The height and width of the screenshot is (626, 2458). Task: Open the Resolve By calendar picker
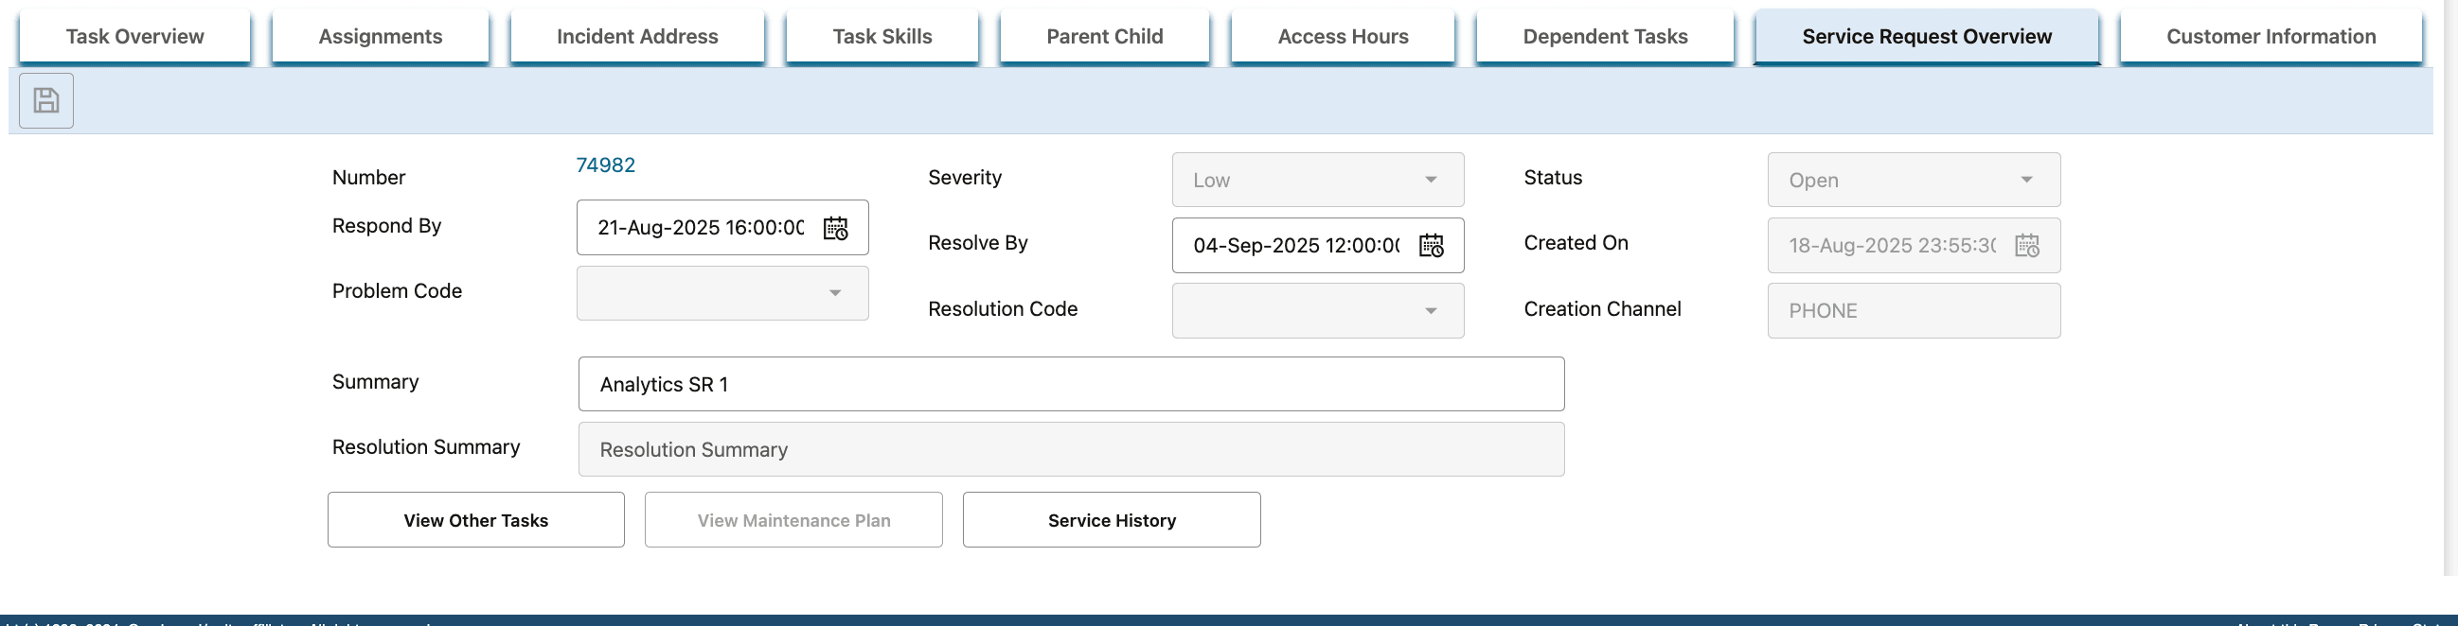pyautogui.click(x=1431, y=246)
